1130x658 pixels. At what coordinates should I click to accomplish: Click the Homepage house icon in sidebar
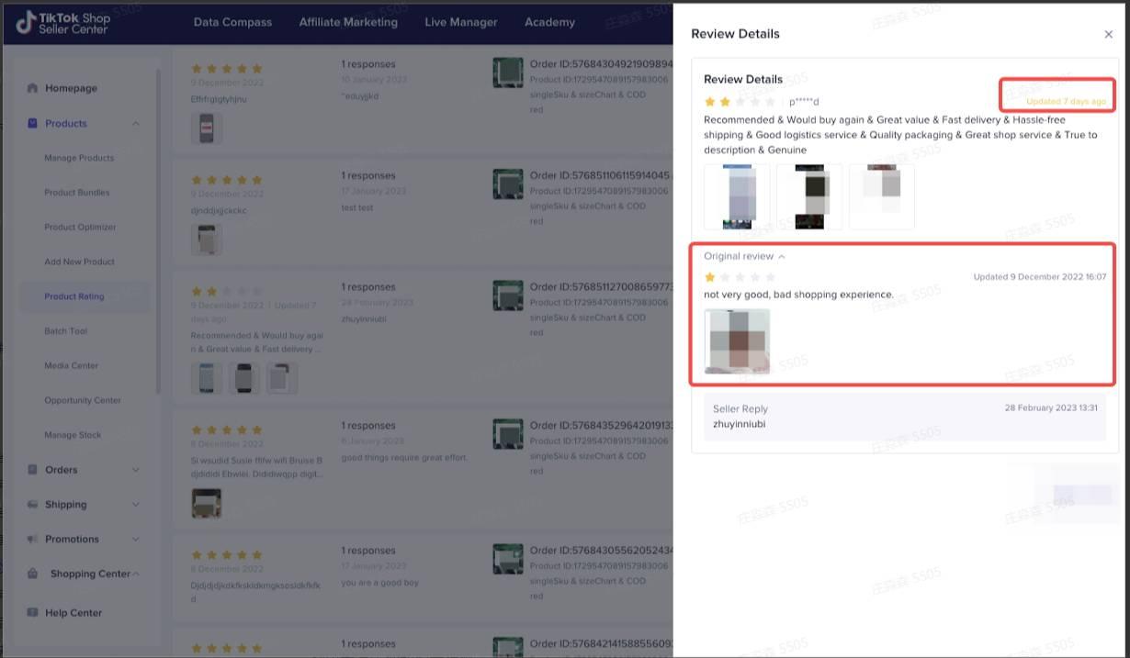33,88
